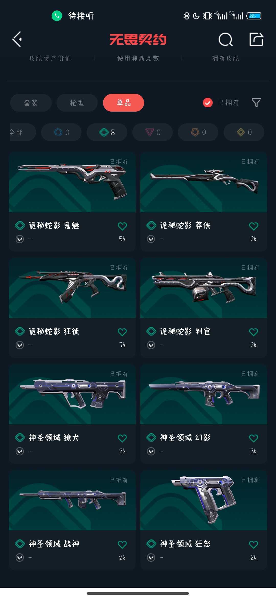Viewport: 276px width, 599px height.
Task: Favorite 诡秘蛇影 鬼魅 with heart icon
Action: pyautogui.click(x=122, y=226)
